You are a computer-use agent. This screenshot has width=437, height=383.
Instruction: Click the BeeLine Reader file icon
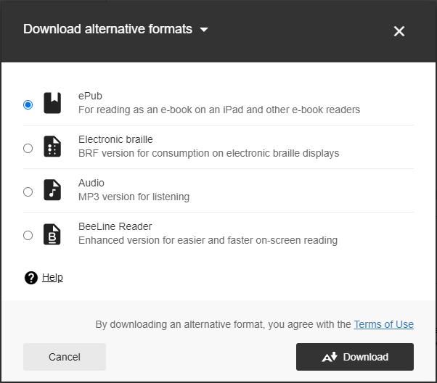[52, 234]
